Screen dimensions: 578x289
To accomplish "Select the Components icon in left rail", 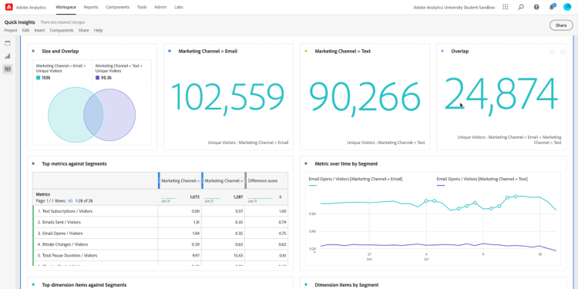I will point(8,69).
